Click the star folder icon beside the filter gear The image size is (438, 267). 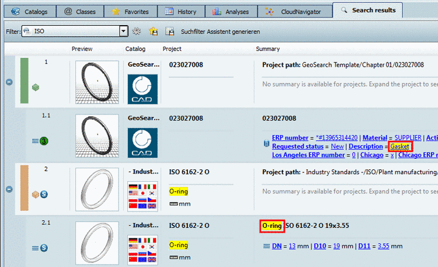153,31
